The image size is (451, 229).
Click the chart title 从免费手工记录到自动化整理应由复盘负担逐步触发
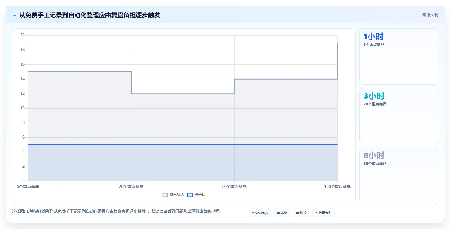(90, 15)
